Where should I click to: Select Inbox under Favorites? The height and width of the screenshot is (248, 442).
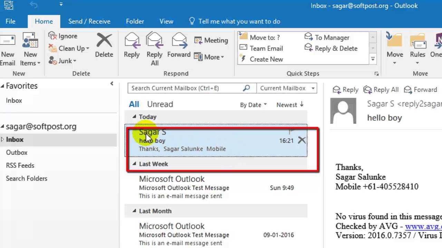pos(14,101)
